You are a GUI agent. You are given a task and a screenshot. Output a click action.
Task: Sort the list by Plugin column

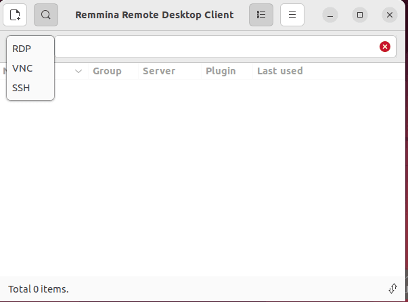coord(221,71)
